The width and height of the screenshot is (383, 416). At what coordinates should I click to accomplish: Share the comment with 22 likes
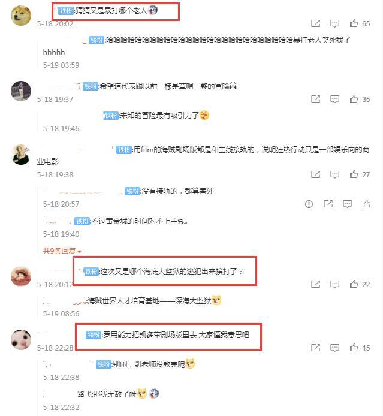(315, 284)
